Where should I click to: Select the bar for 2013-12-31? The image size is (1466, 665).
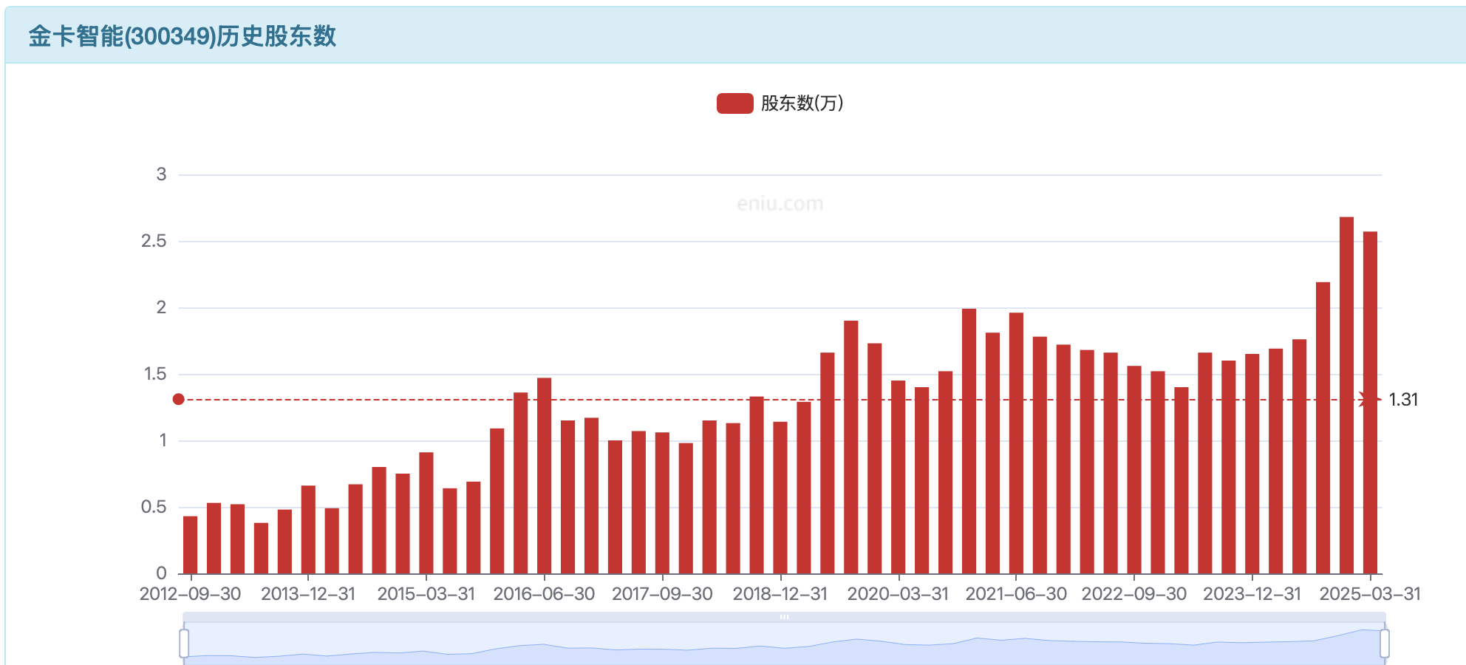(x=308, y=530)
